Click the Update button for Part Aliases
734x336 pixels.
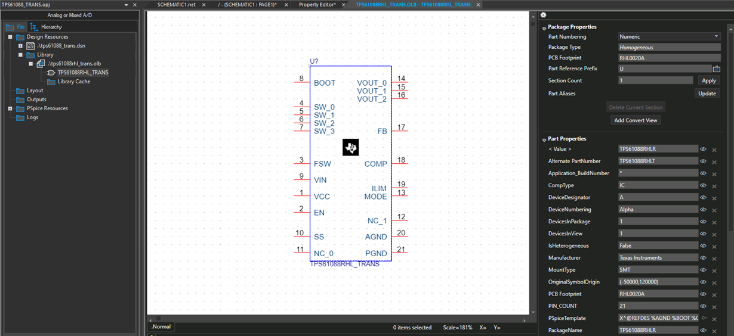pyautogui.click(x=707, y=94)
